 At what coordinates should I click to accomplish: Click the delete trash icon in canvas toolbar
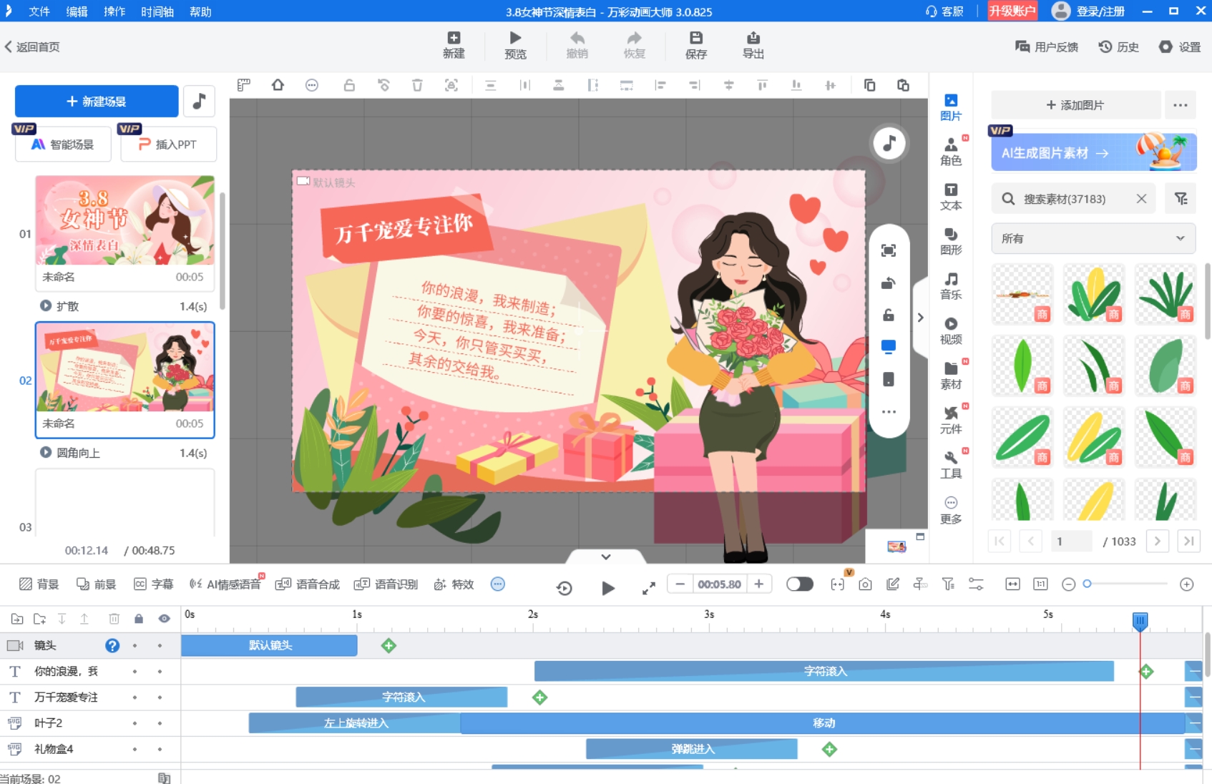417,85
